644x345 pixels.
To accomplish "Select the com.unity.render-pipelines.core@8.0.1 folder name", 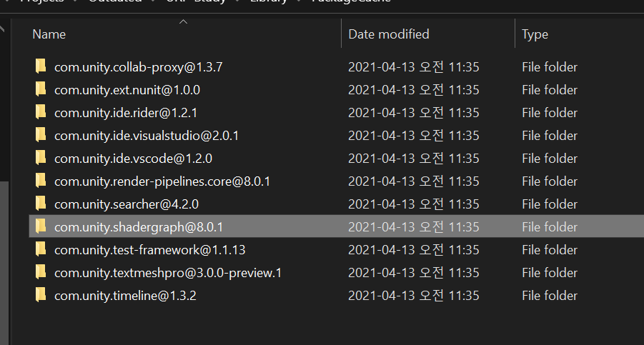I will coord(162,182).
